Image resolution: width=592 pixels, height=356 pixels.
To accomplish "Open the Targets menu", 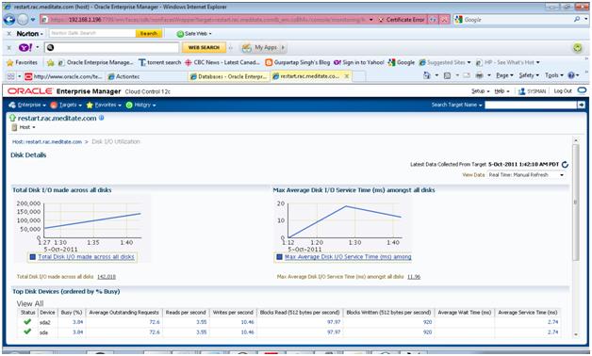I will tap(66, 105).
